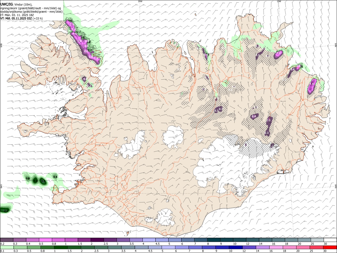Click the 'UWC/IG' title text
The width and height of the screenshot is (337, 253).
(6, 4)
